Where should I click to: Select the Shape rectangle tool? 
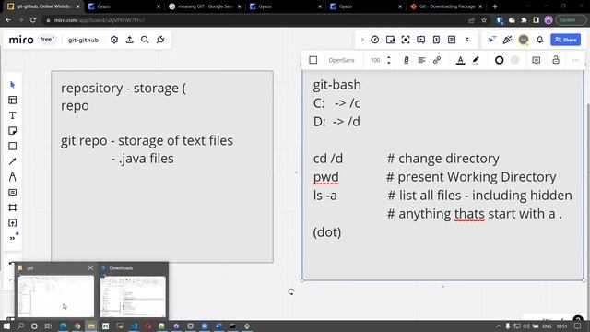pos(12,146)
